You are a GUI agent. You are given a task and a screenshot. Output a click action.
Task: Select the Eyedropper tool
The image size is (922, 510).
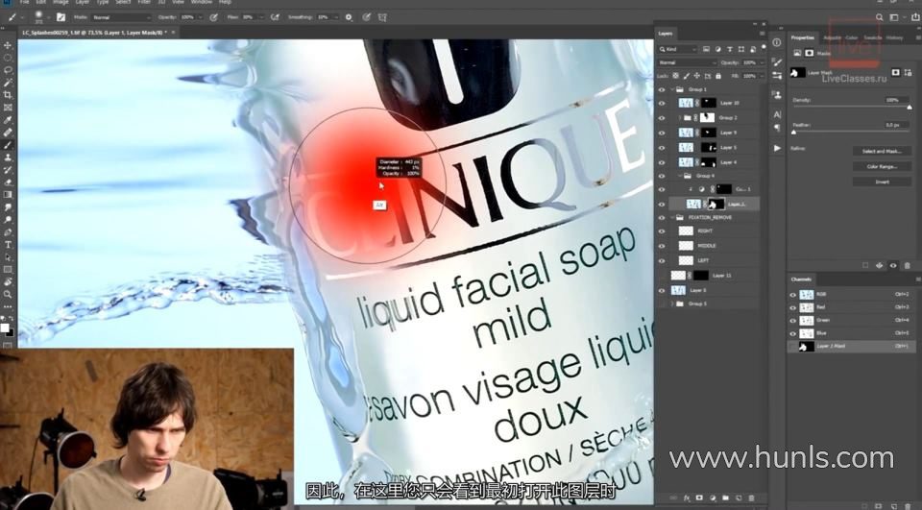(x=8, y=120)
